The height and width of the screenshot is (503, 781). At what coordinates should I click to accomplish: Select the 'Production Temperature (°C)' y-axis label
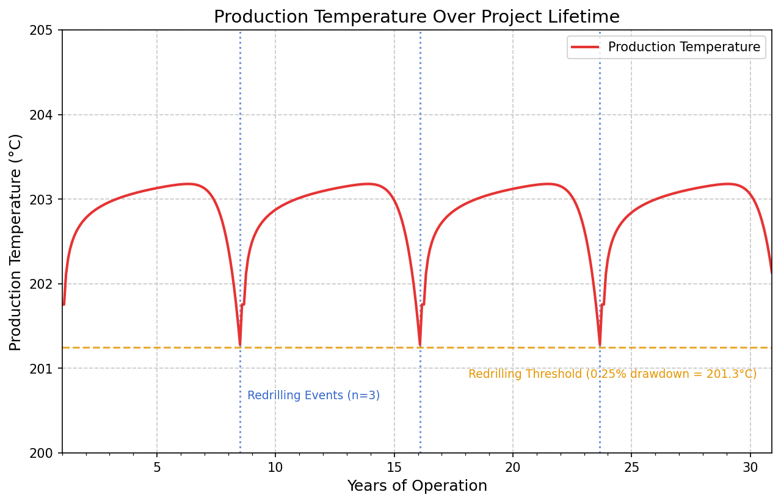tap(16, 242)
